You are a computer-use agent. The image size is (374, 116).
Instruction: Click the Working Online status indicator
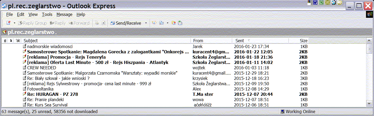(x=298, y=111)
